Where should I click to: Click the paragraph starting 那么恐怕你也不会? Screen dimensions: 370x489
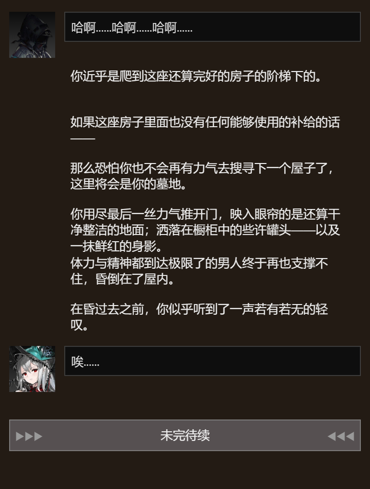pos(202,176)
